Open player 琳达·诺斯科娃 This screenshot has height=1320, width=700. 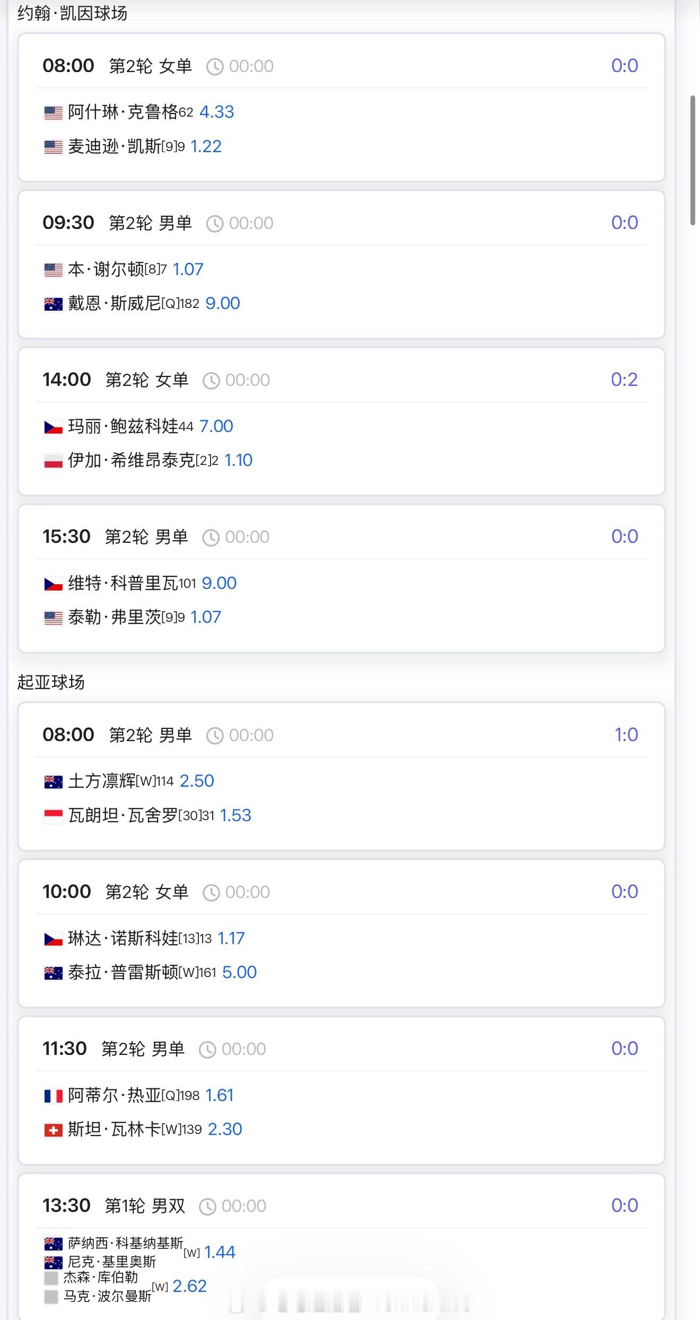pyautogui.click(x=123, y=938)
